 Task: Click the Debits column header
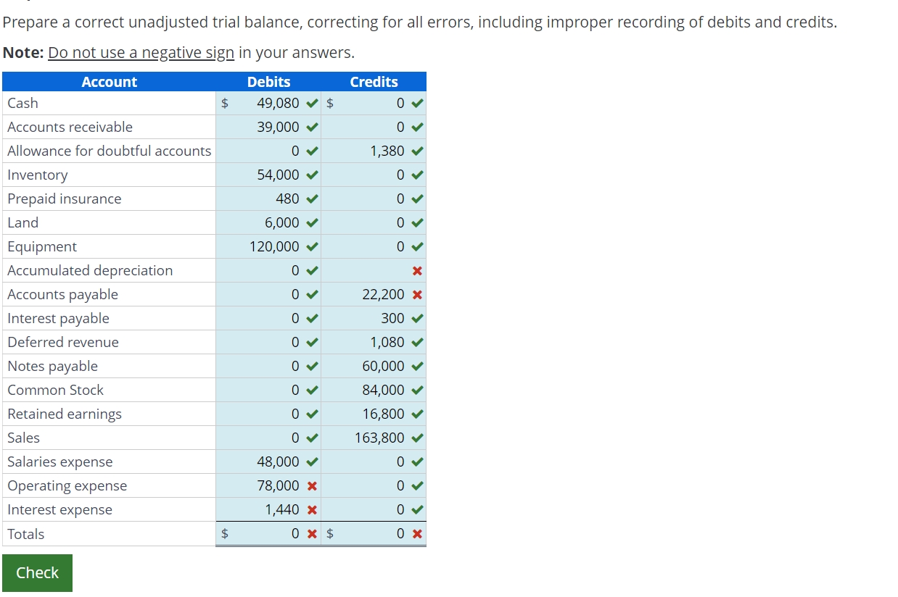(x=268, y=82)
